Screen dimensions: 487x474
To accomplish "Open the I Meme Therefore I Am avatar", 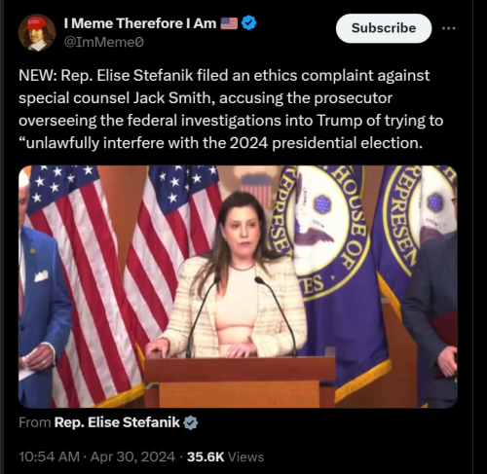I will point(37,32).
